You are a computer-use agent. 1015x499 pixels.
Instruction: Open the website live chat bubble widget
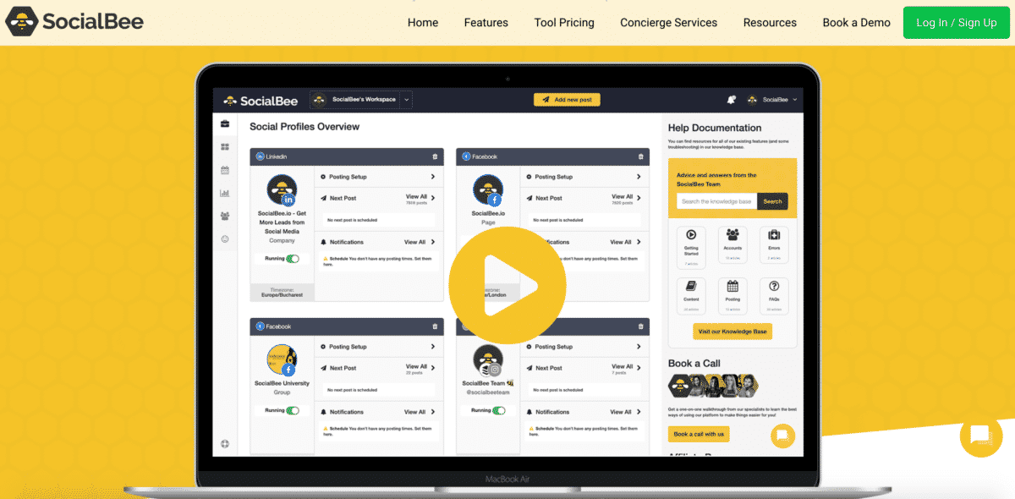point(980,436)
